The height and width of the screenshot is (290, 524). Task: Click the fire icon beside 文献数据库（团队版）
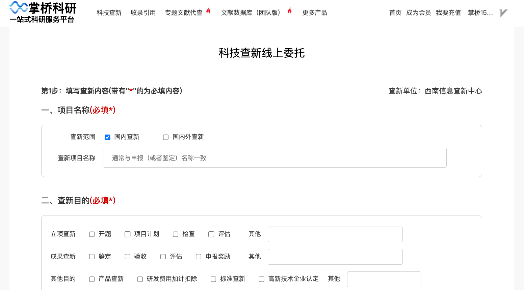click(x=289, y=10)
